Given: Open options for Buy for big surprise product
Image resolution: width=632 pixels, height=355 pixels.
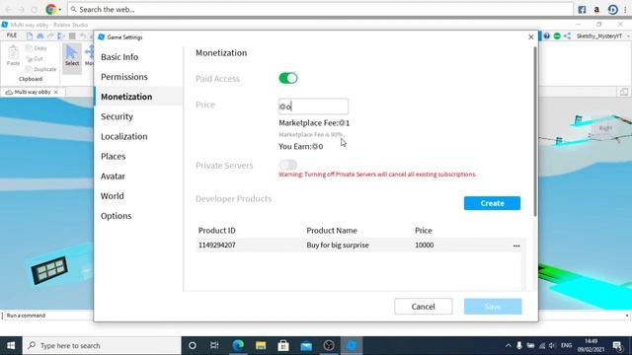Looking at the screenshot, I should coord(516,246).
